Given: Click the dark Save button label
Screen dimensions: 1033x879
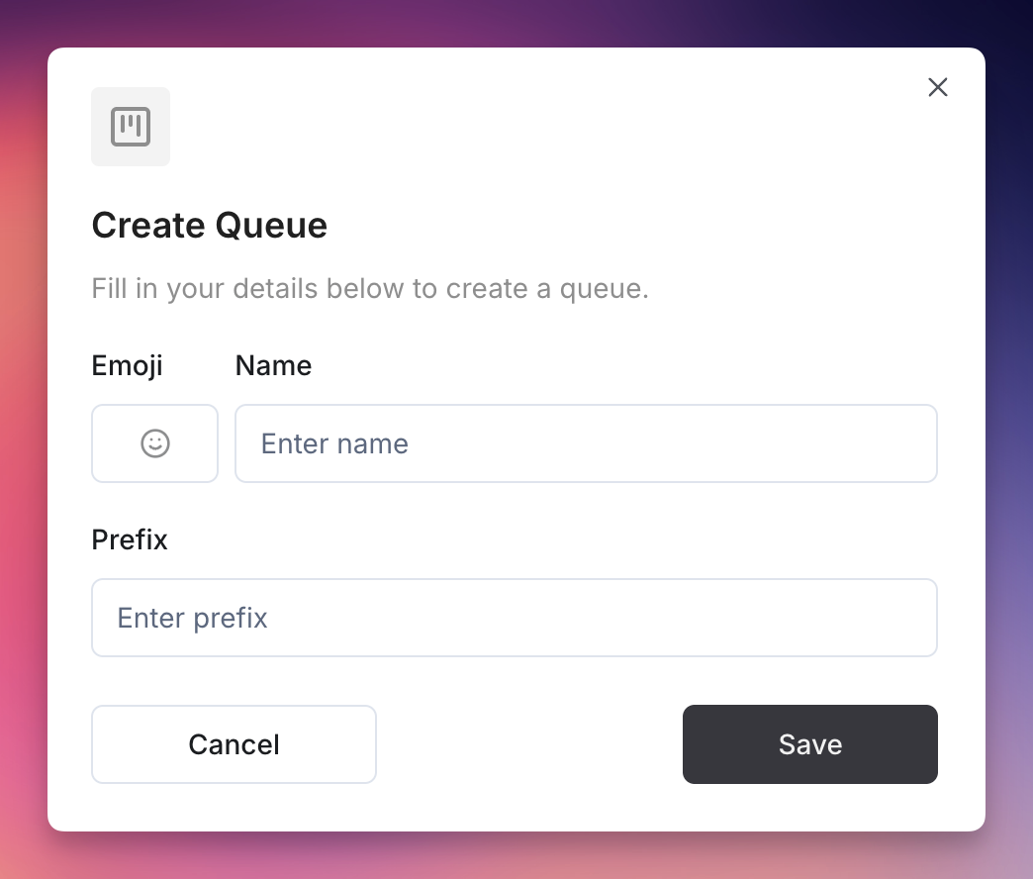Looking at the screenshot, I should click(810, 744).
